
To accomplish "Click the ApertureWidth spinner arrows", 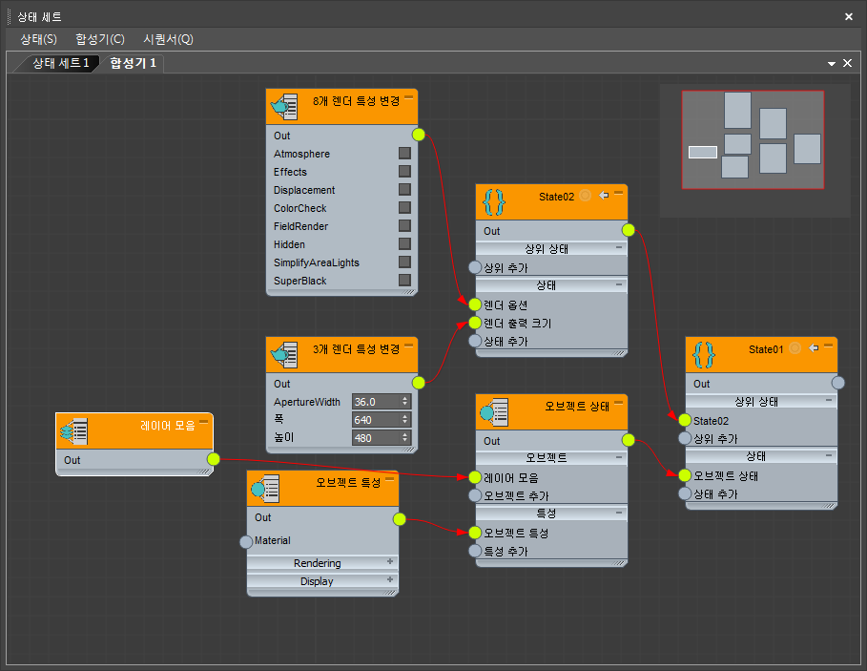I will pyautogui.click(x=405, y=402).
